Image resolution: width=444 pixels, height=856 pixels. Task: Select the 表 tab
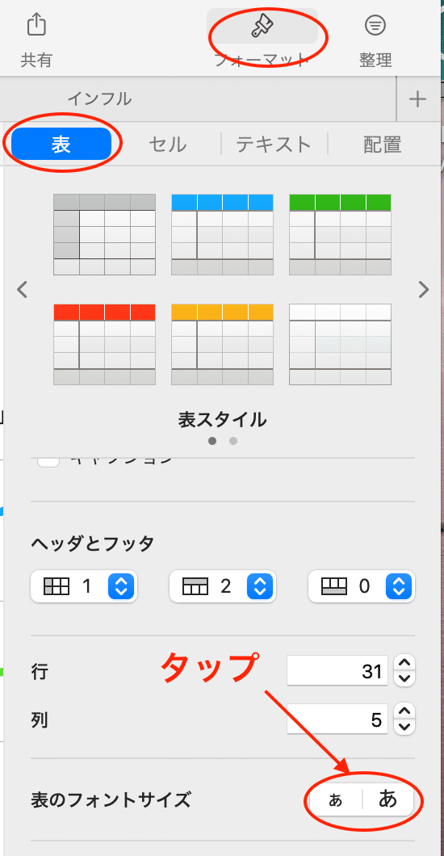(x=61, y=144)
